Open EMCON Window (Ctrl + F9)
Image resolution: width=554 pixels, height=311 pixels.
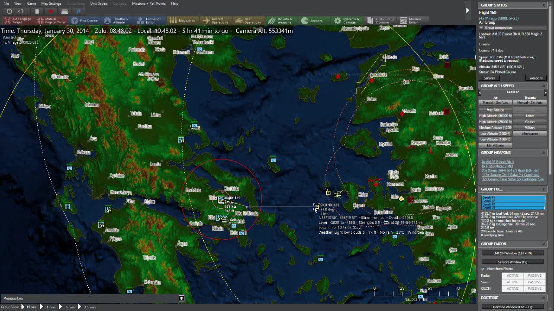pyautogui.click(x=512, y=253)
